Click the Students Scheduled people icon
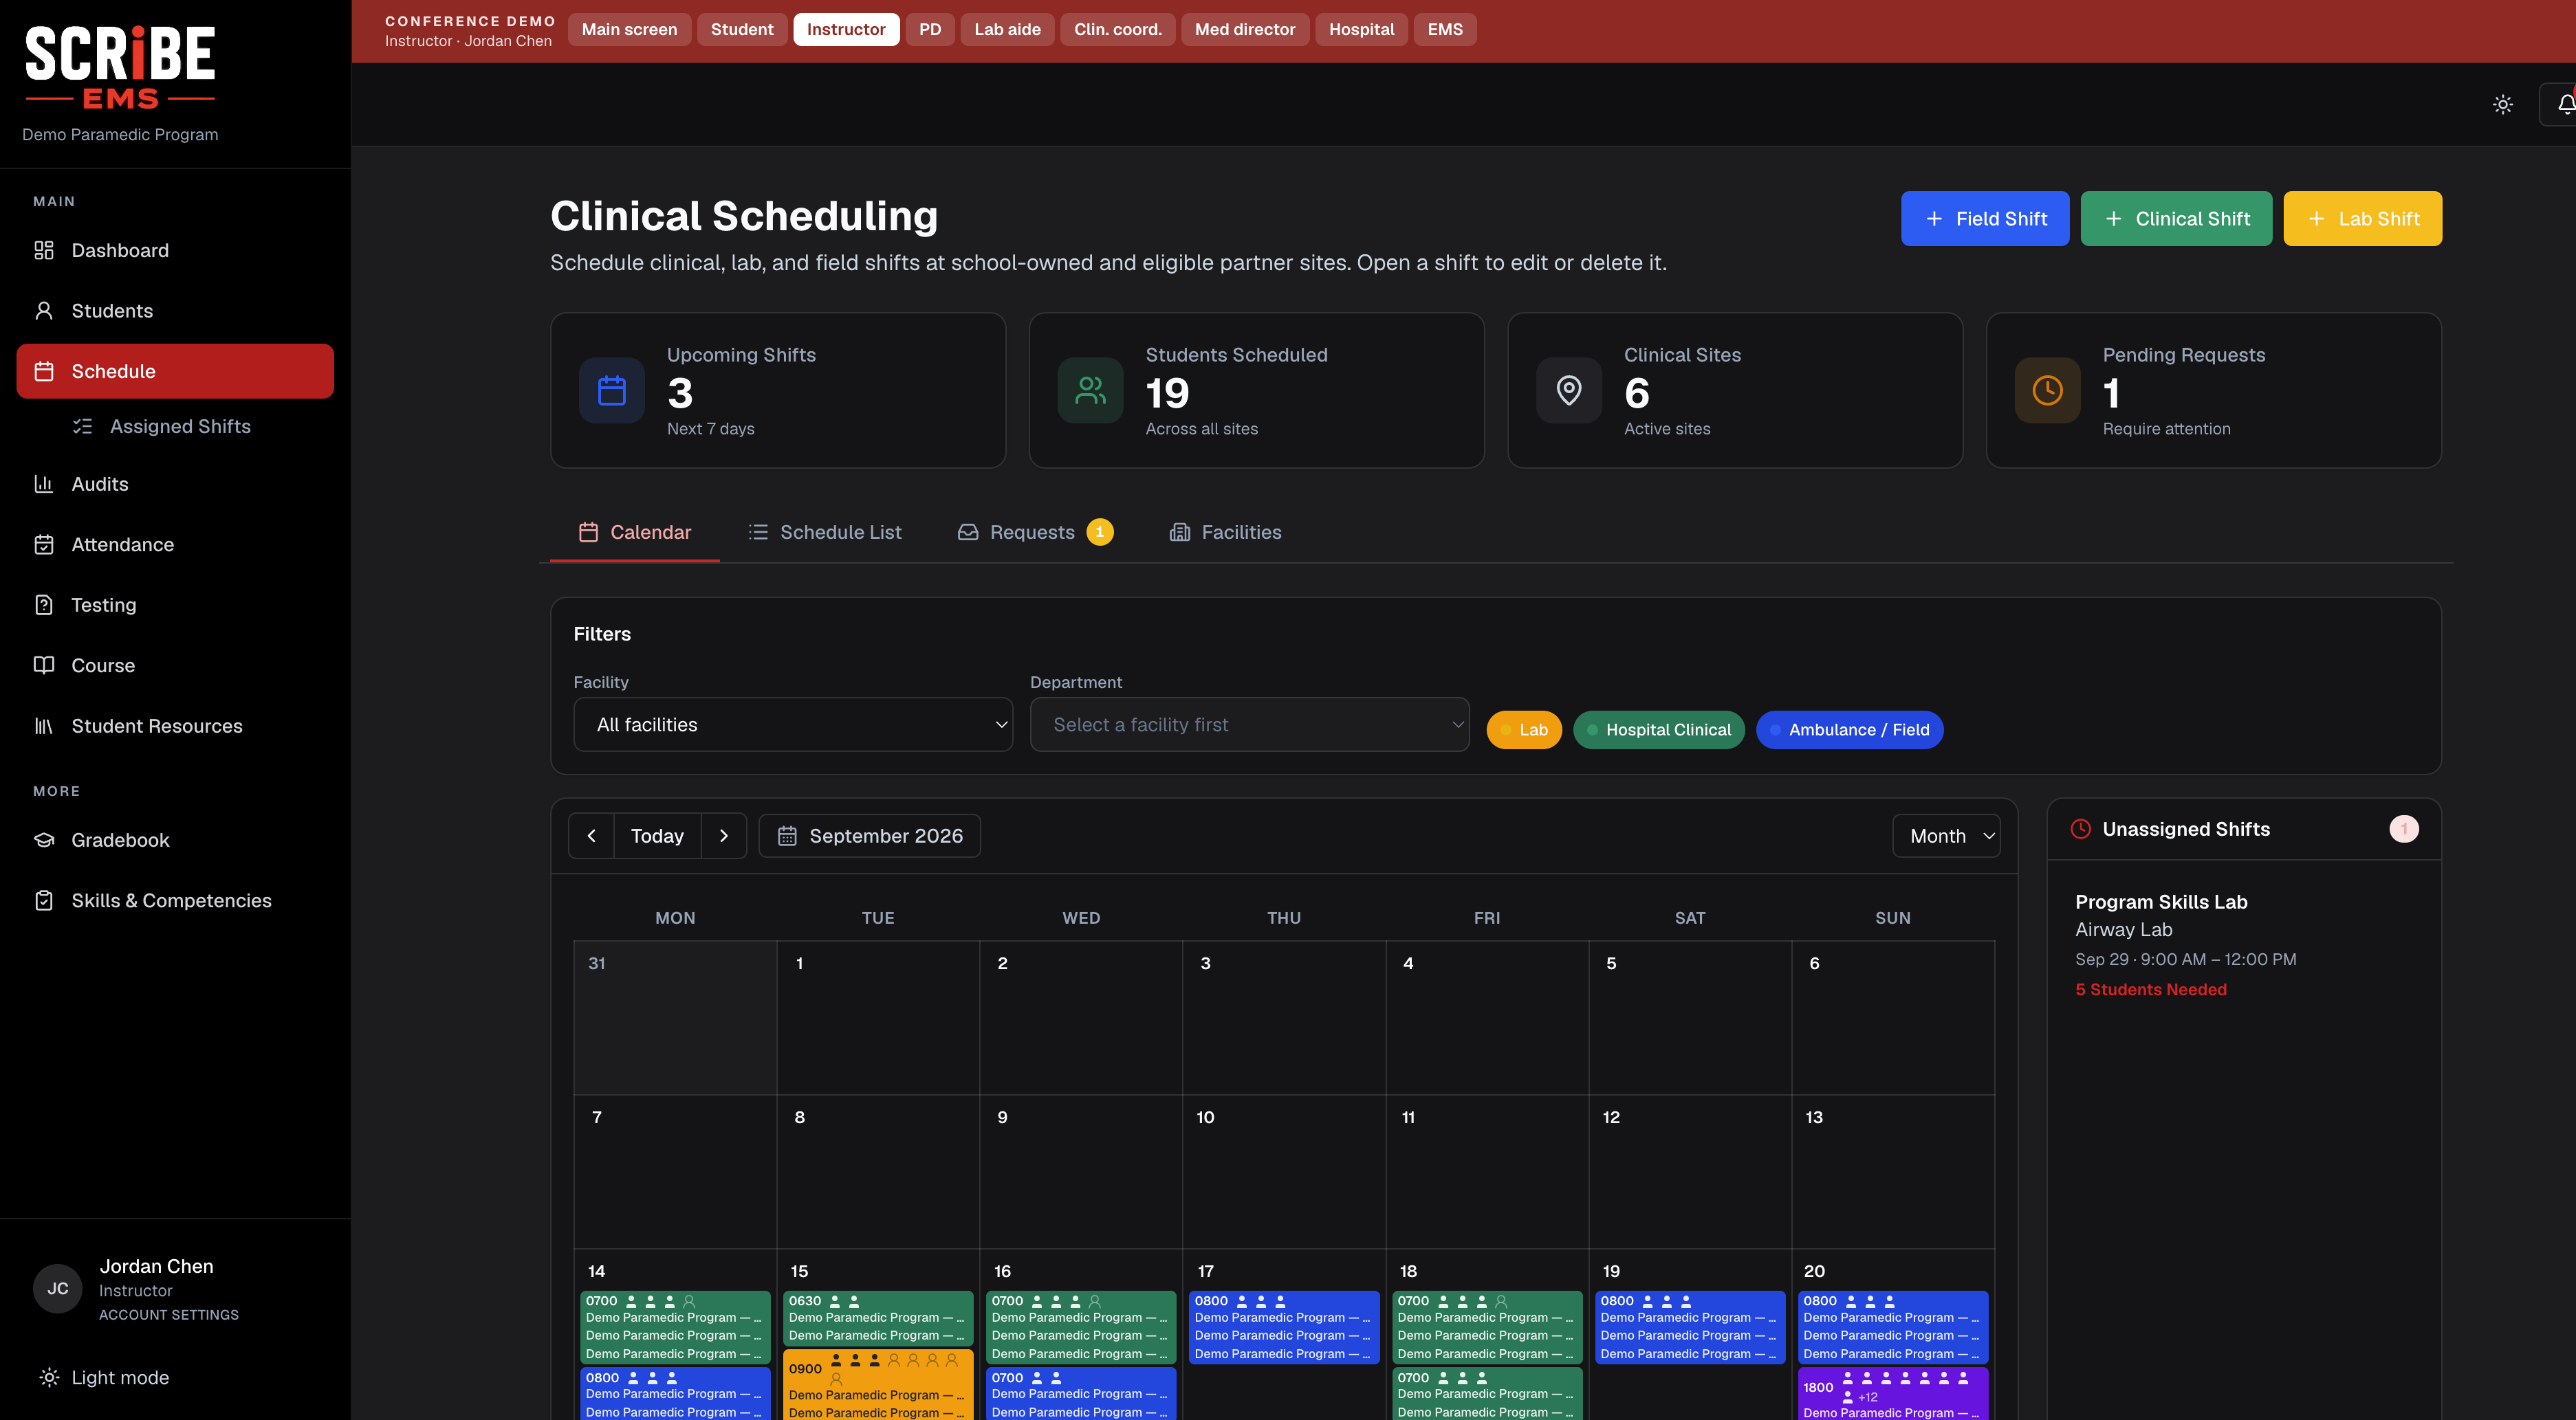This screenshot has height=1420, width=2576. point(1091,390)
